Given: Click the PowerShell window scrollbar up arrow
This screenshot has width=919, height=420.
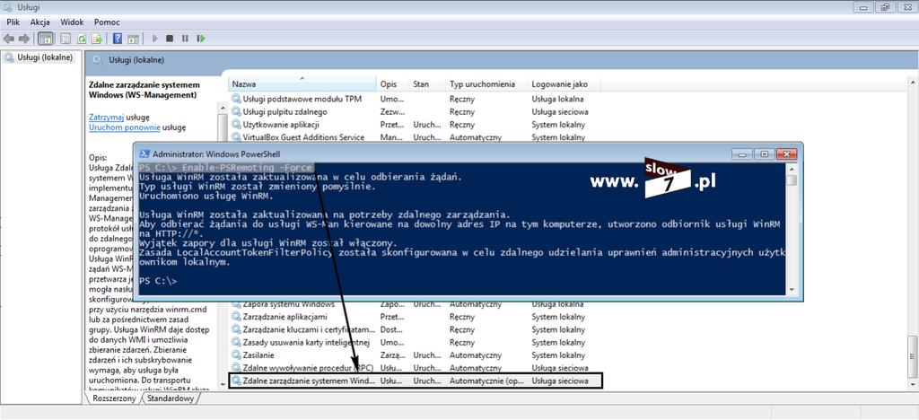Looking at the screenshot, I should pyautogui.click(x=792, y=170).
